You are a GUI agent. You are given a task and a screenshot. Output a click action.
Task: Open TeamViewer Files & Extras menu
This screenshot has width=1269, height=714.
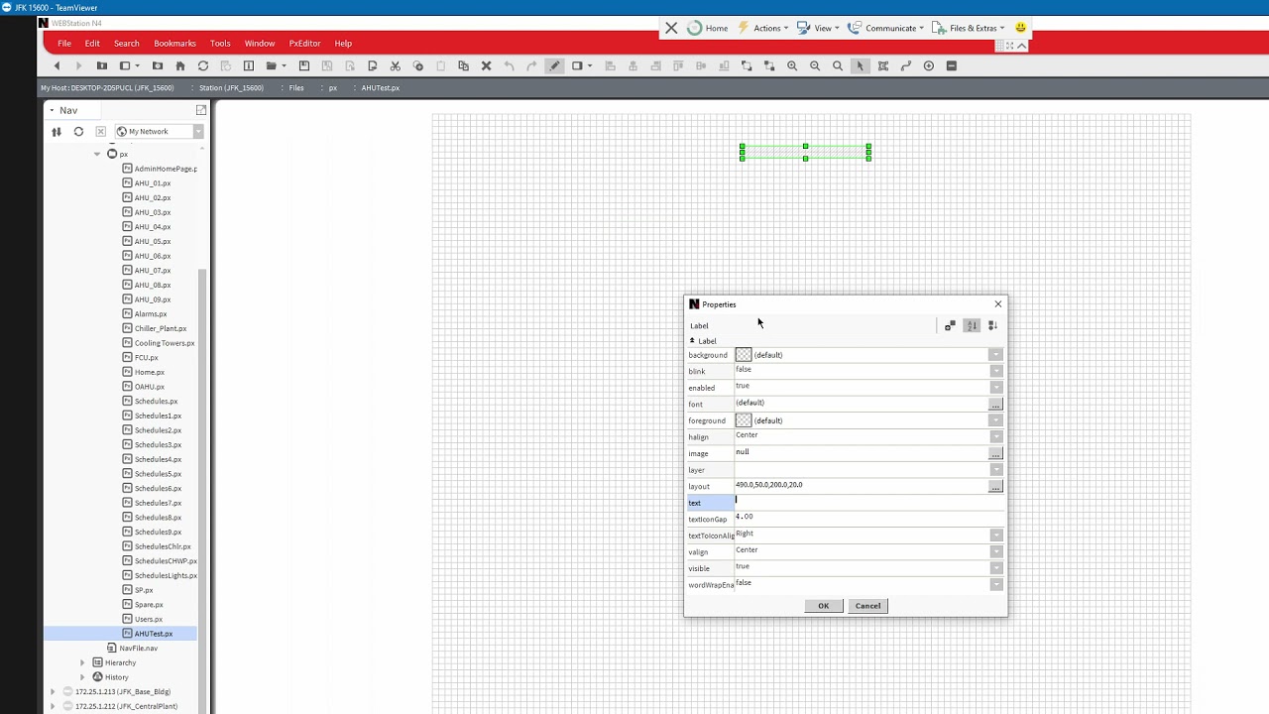(x=969, y=28)
